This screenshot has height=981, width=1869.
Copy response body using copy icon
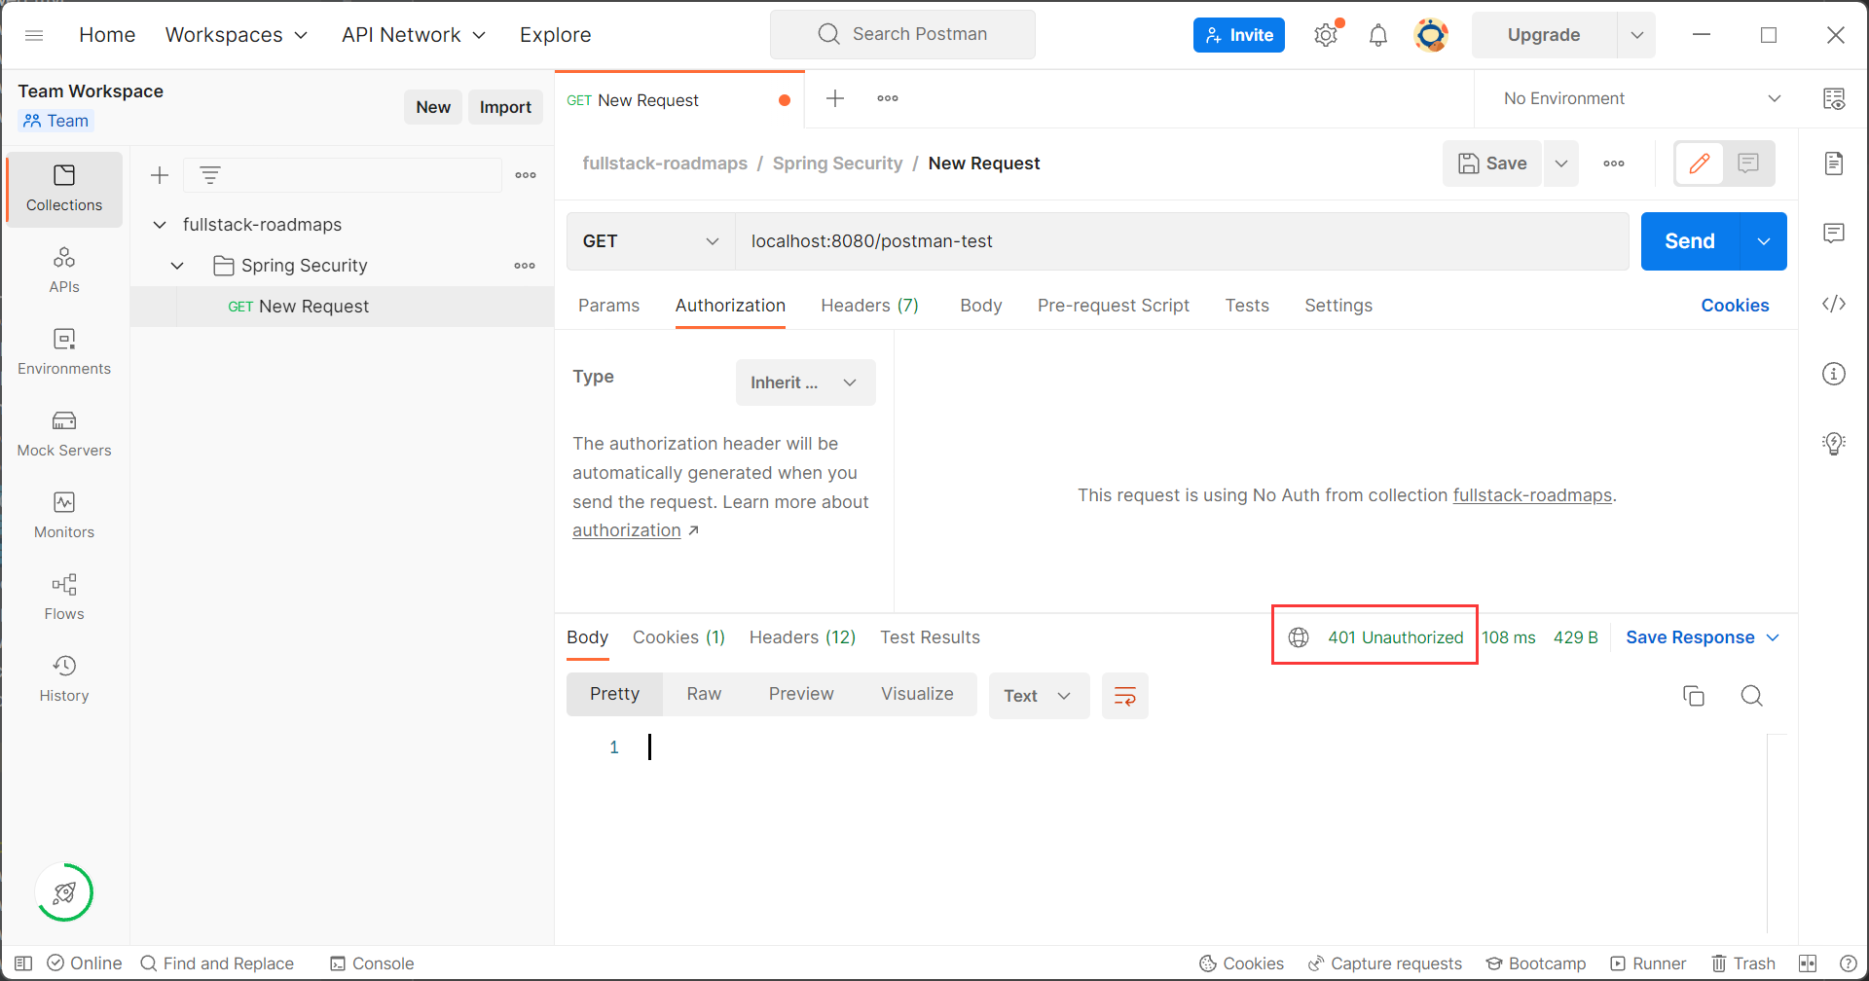coord(1694,696)
